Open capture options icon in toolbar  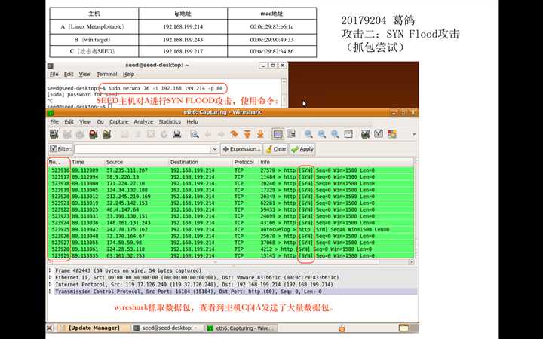click(x=67, y=134)
